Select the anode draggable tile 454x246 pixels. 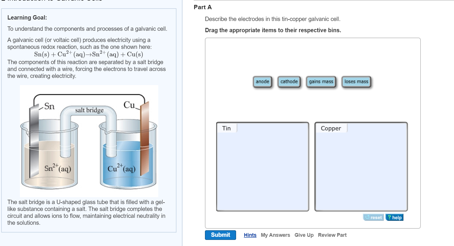pyautogui.click(x=262, y=81)
